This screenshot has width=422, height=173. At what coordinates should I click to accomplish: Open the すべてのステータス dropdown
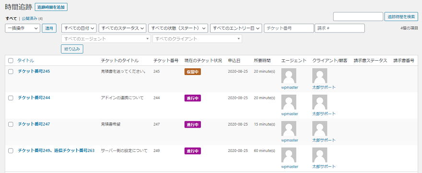coord(122,28)
